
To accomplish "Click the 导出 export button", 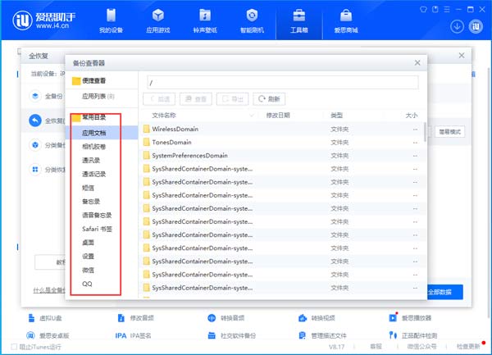I will 233,99.
